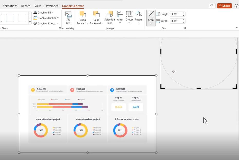Open the Send Backward dropdown
Image resolution: width=239 pixels, height=160 pixels.
click(x=102, y=23)
